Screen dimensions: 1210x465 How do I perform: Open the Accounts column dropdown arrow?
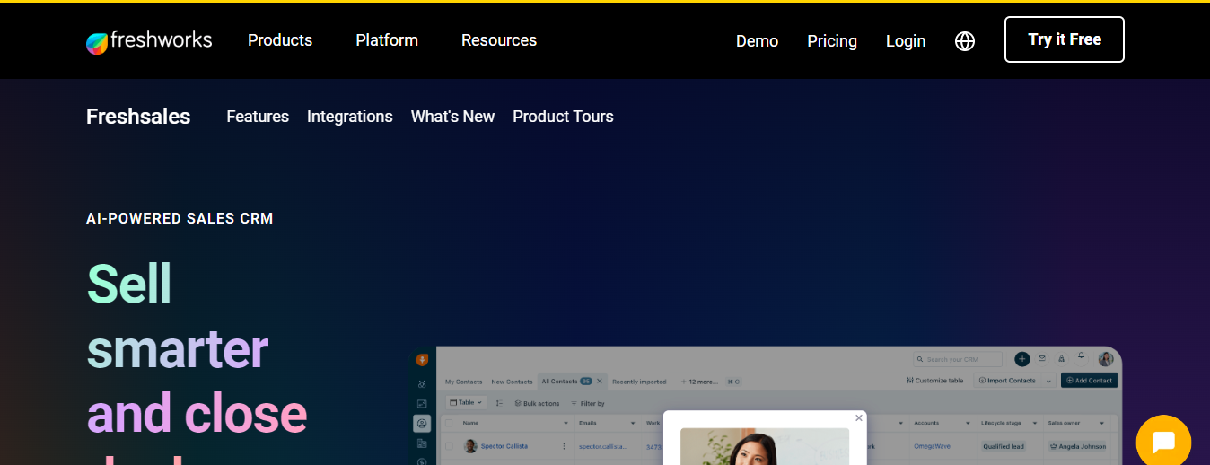(x=968, y=423)
